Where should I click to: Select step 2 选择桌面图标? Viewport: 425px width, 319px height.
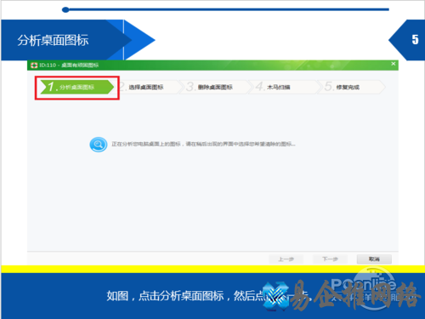point(146,87)
